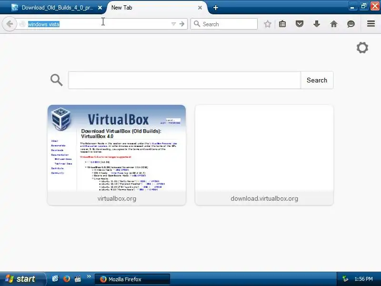Close the New Tab tab

coord(200,8)
